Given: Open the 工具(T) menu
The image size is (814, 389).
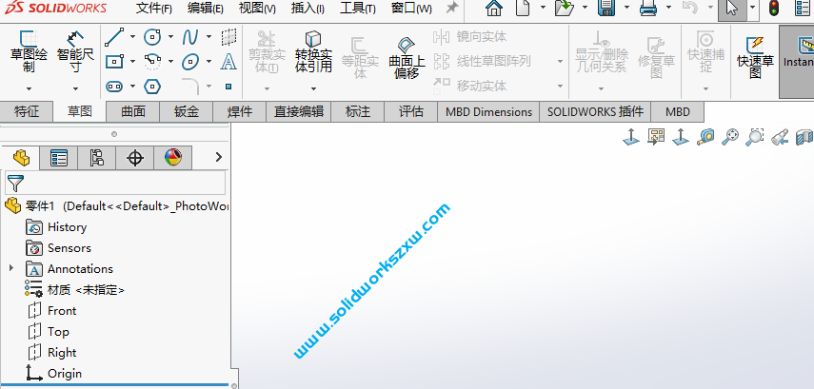Looking at the screenshot, I should coord(358,9).
